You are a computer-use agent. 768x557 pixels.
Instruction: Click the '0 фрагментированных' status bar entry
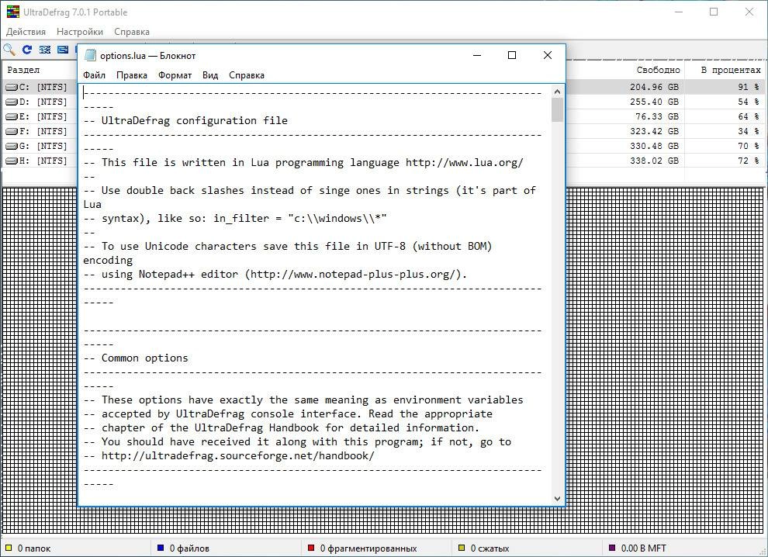(x=368, y=548)
